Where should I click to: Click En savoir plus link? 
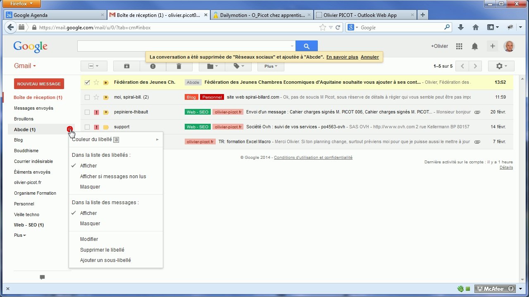point(342,57)
